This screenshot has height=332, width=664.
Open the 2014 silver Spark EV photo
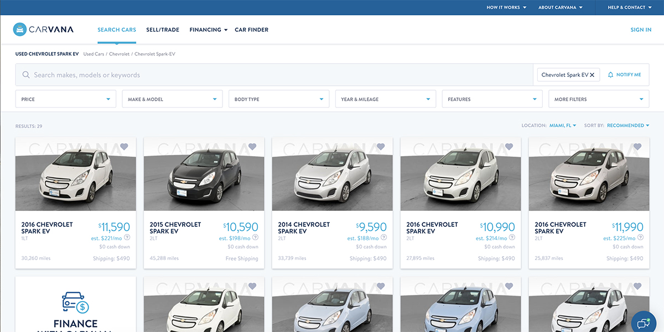click(333, 174)
